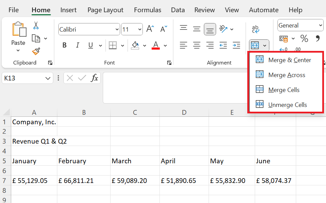
Task: Click the Insert Function fx icon
Action: tap(95, 78)
